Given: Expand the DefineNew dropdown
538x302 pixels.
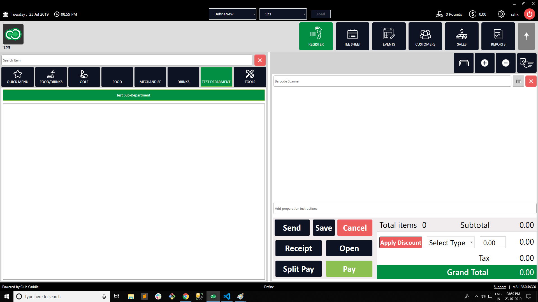Looking at the screenshot, I should pos(232,14).
